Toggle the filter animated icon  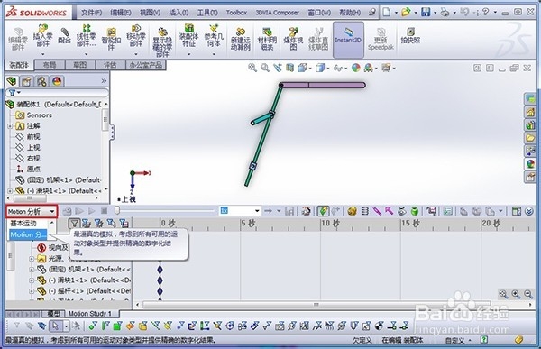click(x=87, y=224)
